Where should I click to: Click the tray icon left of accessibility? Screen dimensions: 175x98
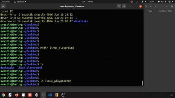coord(137,2)
